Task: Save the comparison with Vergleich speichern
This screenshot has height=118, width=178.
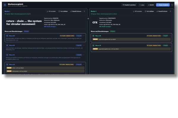Action: pos(129,5)
